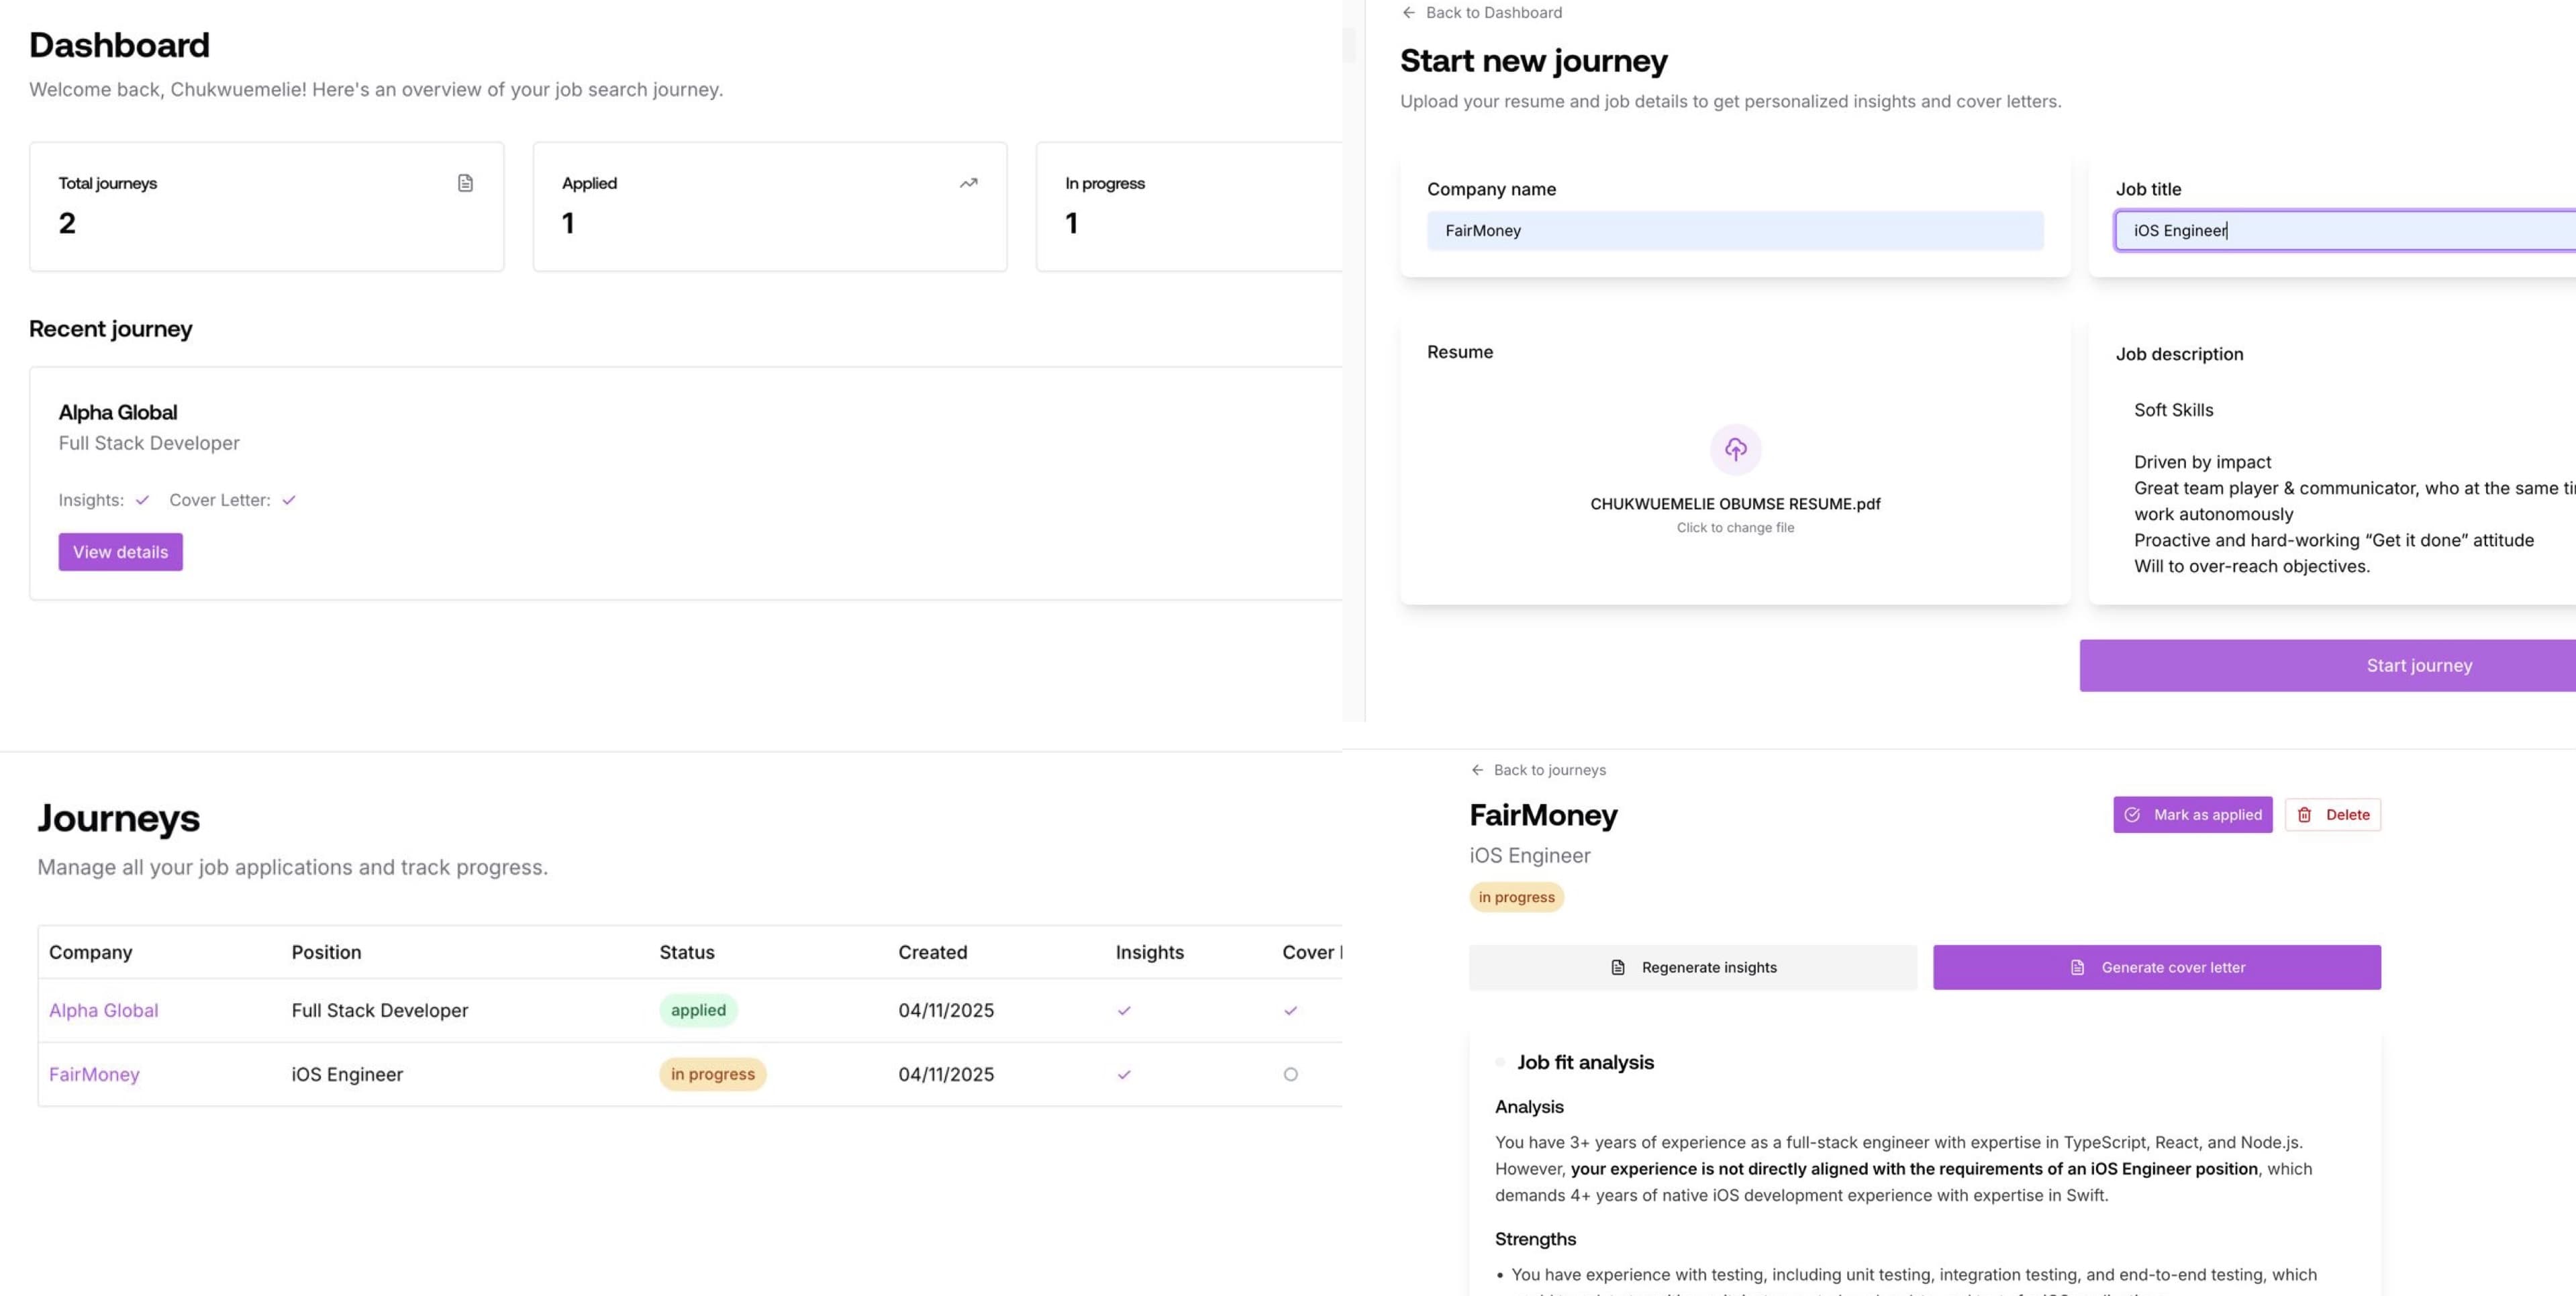
Task: Open the Alpha Global link in table
Action: [x=103, y=1010]
